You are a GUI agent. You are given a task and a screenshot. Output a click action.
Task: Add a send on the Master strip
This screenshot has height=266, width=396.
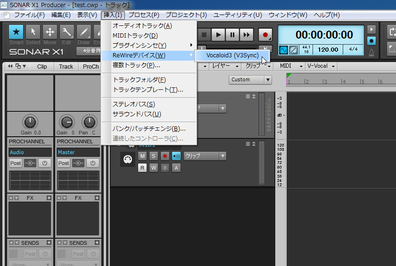pos(97,243)
